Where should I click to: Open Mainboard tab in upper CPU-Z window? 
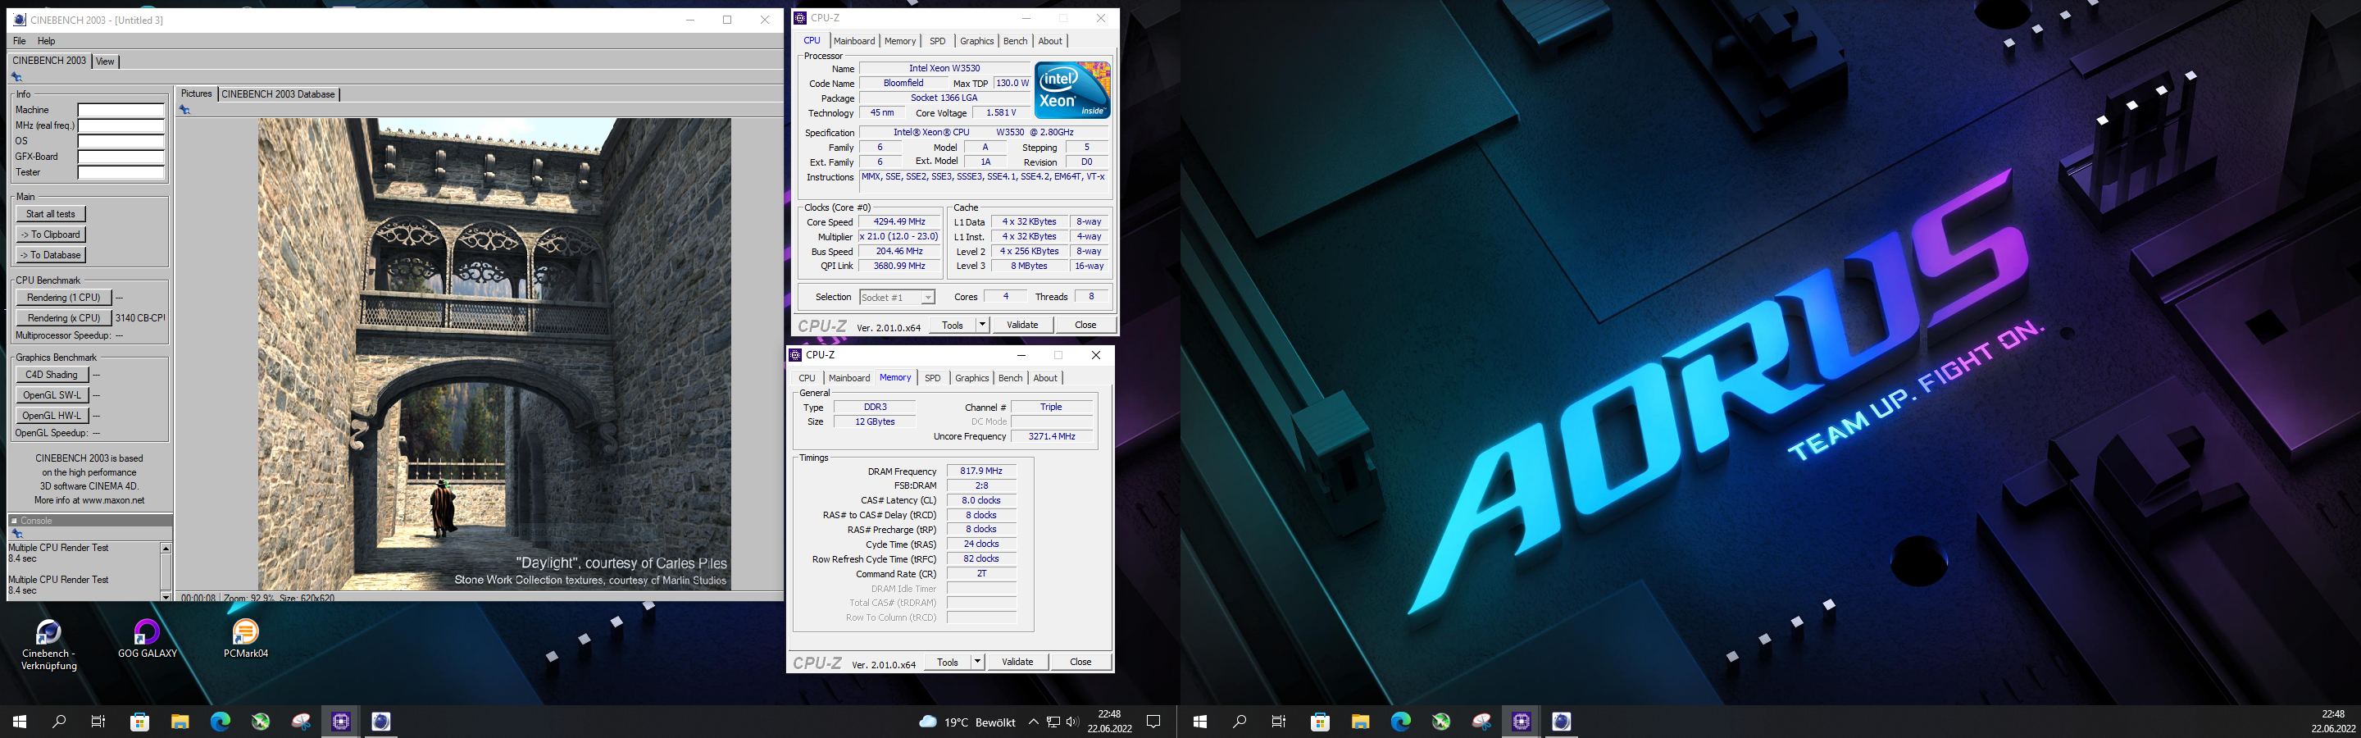854,41
